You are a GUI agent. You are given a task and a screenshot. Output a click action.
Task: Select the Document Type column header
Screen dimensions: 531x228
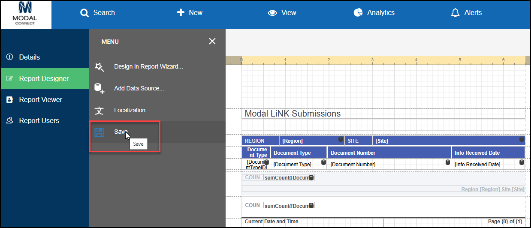(299, 153)
